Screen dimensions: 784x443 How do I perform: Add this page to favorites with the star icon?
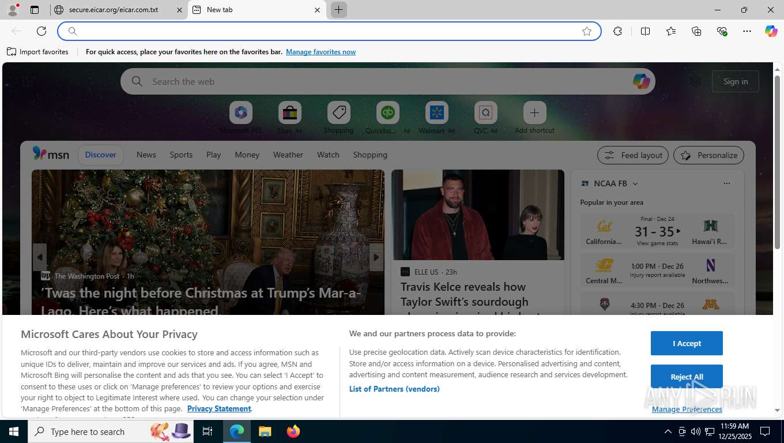(x=587, y=31)
